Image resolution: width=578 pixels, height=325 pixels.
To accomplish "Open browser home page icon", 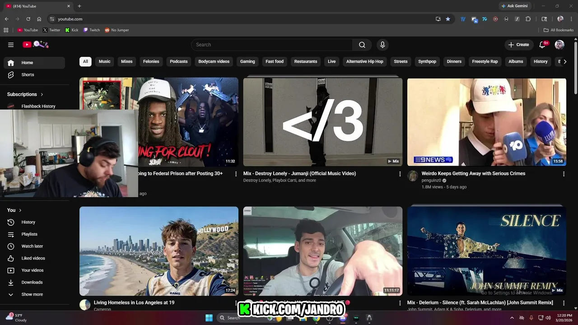I will (39, 19).
